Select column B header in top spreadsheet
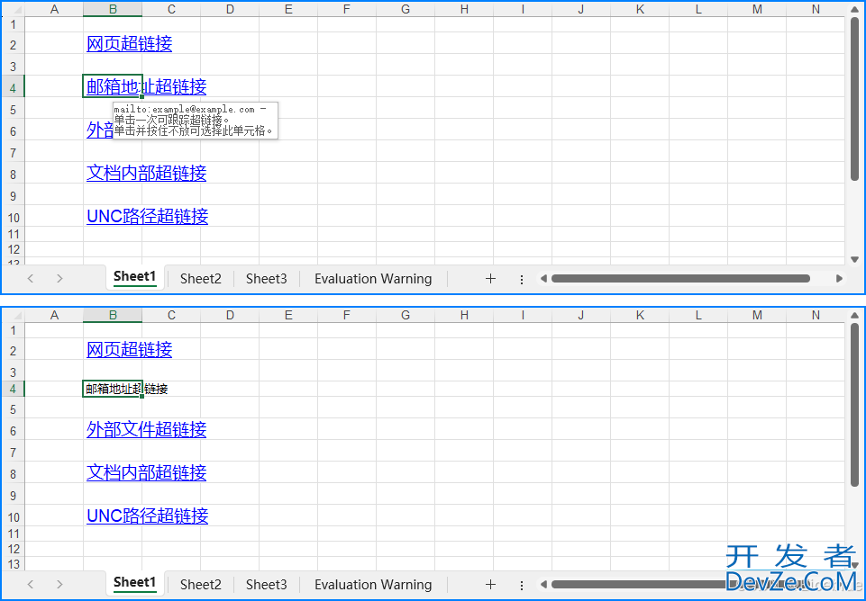Image resolution: width=866 pixels, height=601 pixels. tap(113, 9)
